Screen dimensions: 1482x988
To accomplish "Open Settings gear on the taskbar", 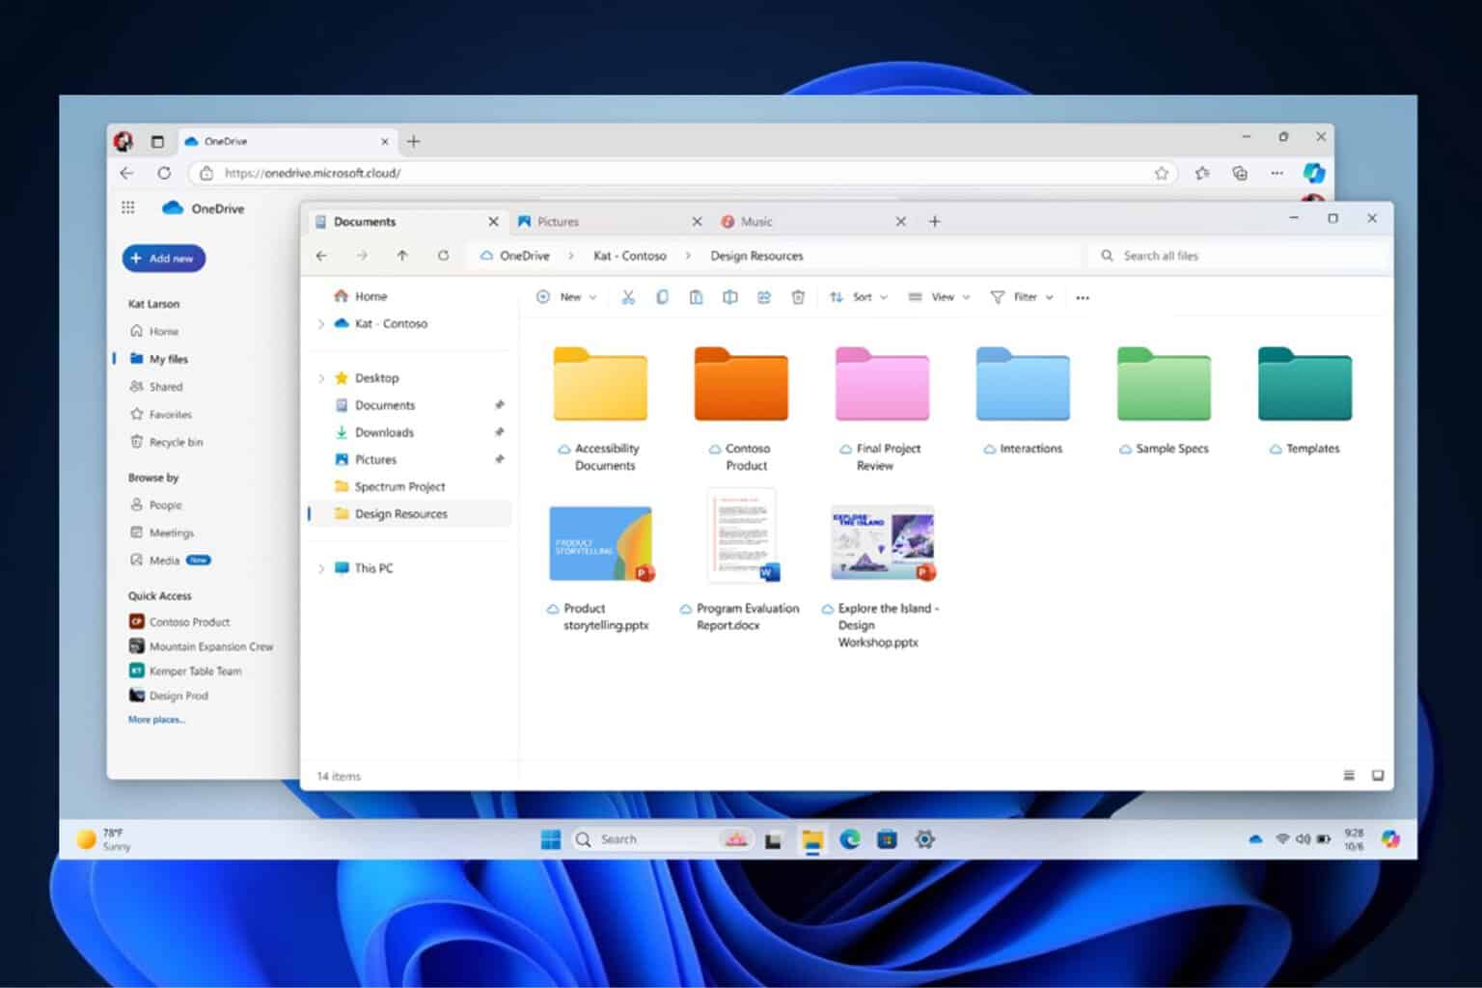I will [924, 839].
